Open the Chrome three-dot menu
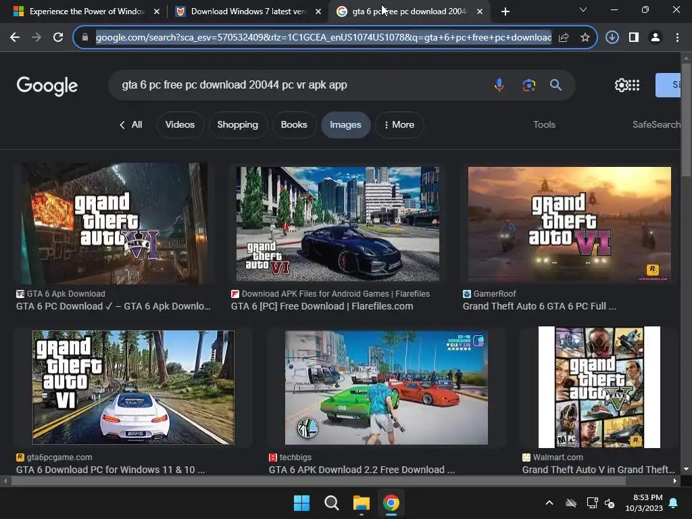This screenshot has width=692, height=519. click(677, 38)
